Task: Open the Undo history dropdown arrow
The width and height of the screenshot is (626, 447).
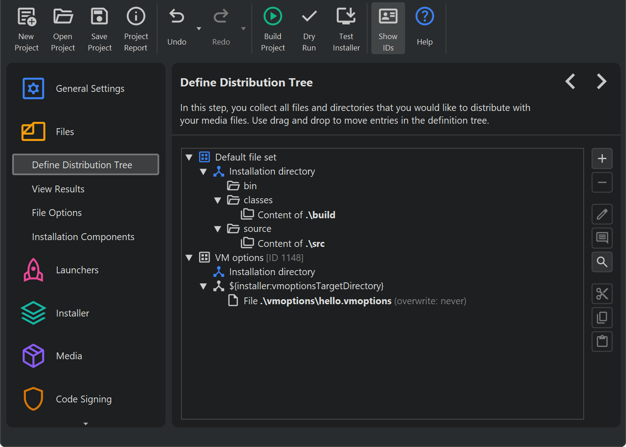Action: (199, 29)
